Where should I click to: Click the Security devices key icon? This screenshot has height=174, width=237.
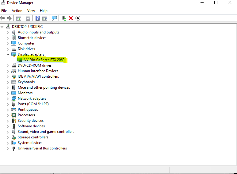14,121
